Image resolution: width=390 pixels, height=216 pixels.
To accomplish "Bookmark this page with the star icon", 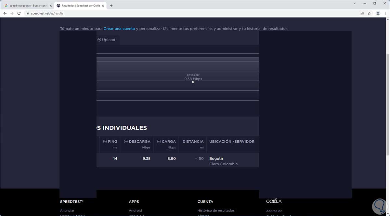I will coord(369,13).
